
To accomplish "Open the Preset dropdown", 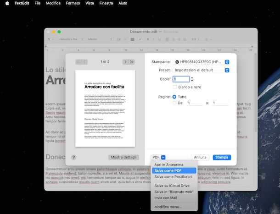I will (201, 70).
